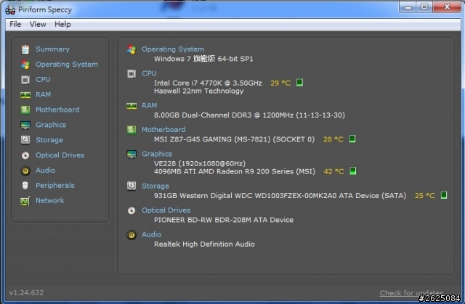The width and height of the screenshot is (465, 304).
Task: Click the Graphics monitor icon in sidebar
Action: tap(25, 125)
